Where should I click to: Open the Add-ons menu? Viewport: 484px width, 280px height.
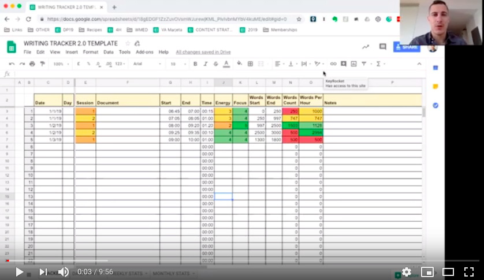click(x=144, y=52)
